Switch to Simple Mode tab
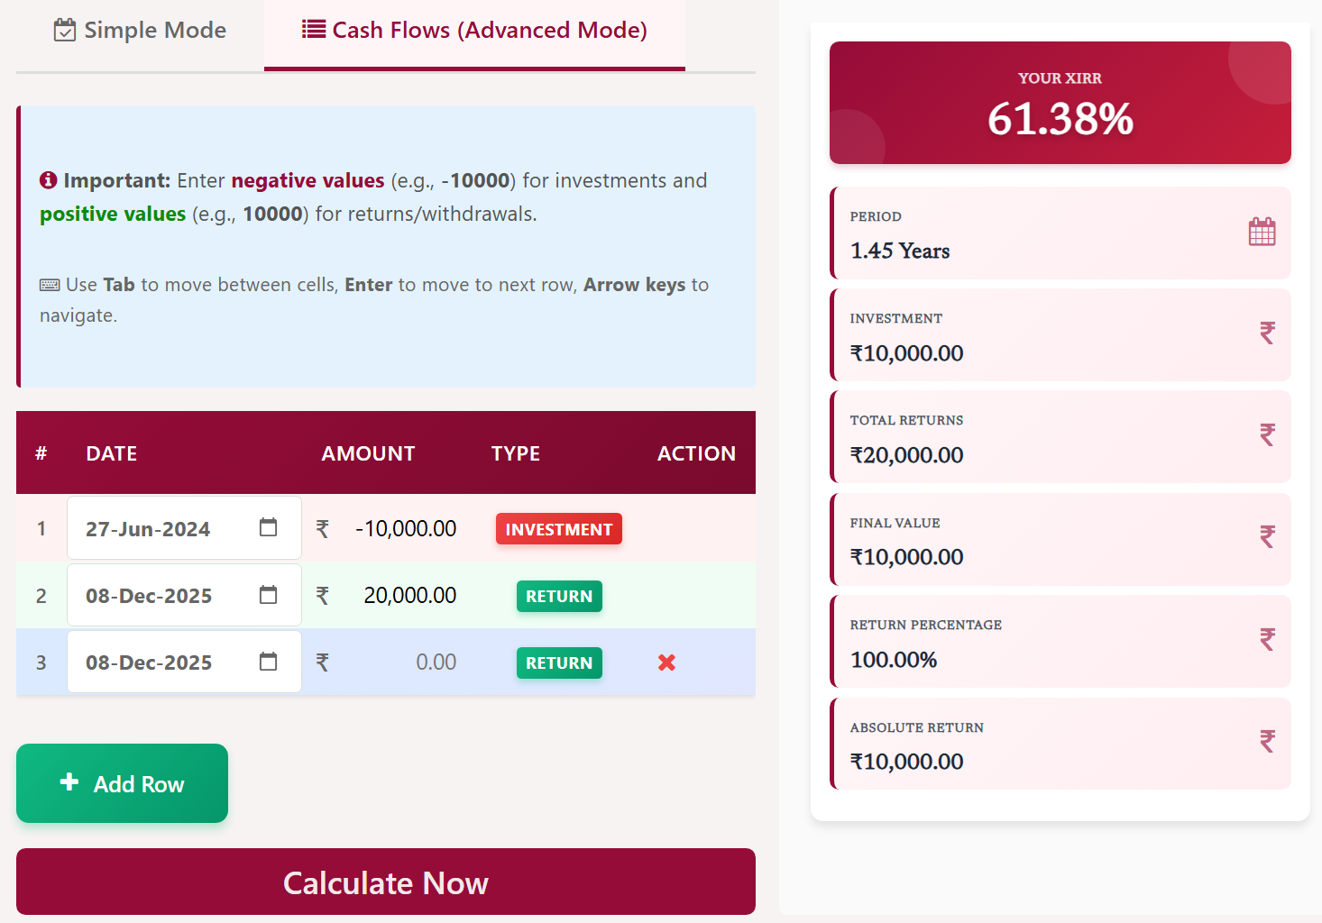This screenshot has height=923, width=1322. tap(140, 31)
